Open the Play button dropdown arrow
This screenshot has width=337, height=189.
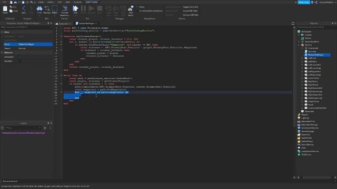(75, 16)
